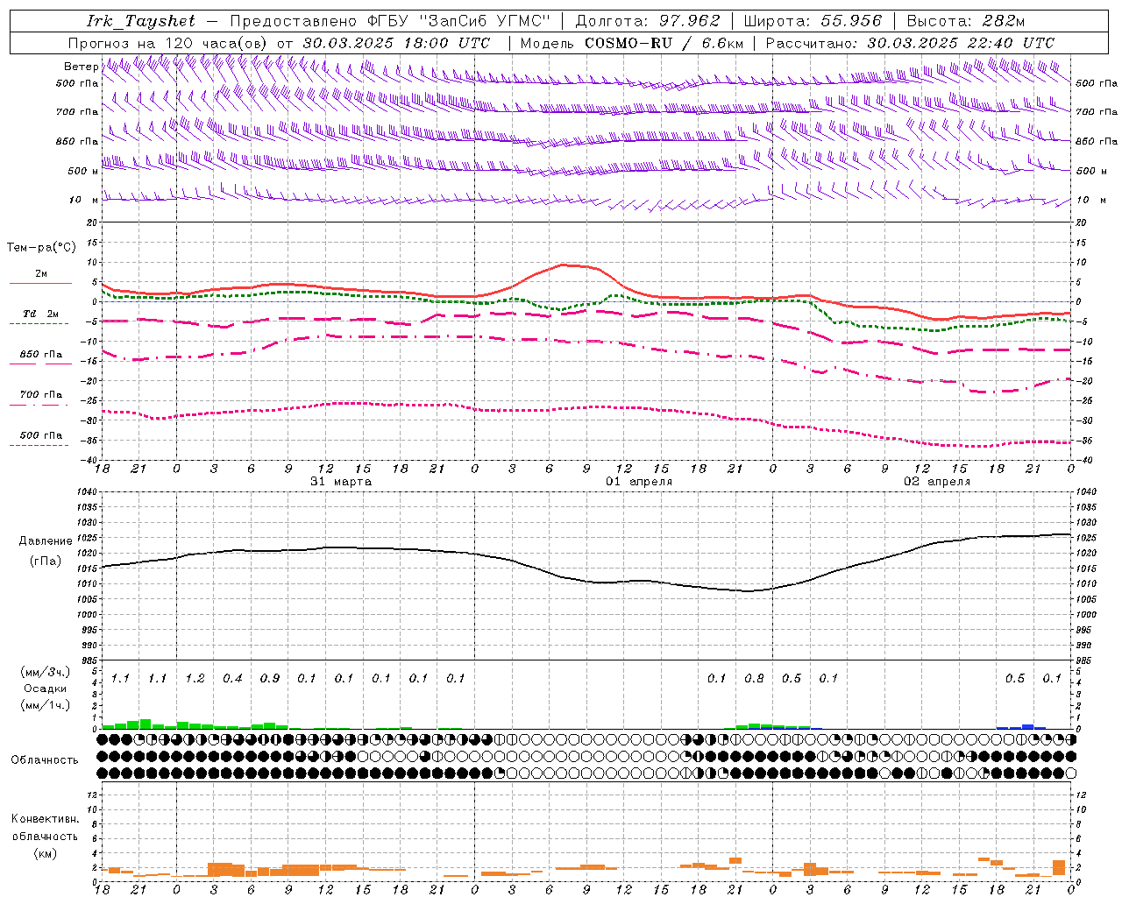The height and width of the screenshot is (897, 1122).
Task: Click the Ветер label beside wind barbs
Action: pyautogui.click(x=81, y=67)
